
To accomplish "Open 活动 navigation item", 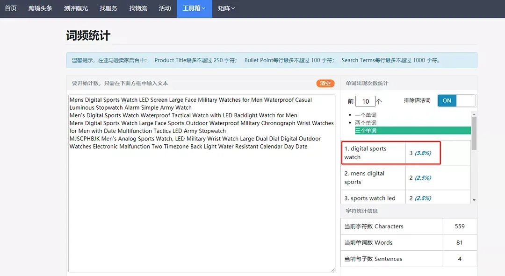I will [x=165, y=9].
